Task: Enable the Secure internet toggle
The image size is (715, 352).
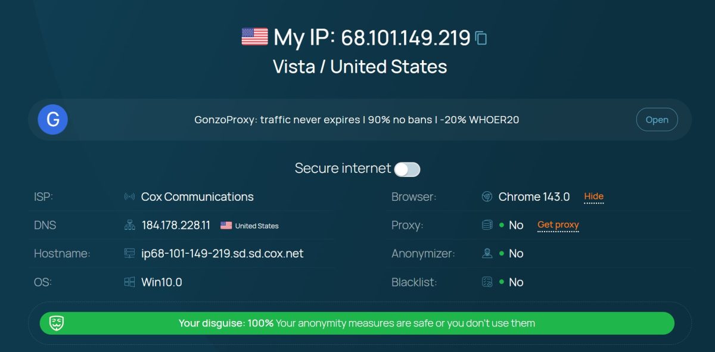Action: tap(408, 169)
